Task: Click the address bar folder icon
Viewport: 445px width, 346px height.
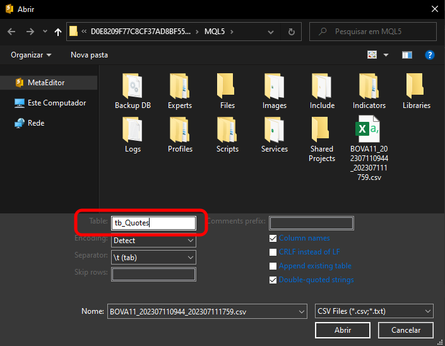Action: point(73,31)
